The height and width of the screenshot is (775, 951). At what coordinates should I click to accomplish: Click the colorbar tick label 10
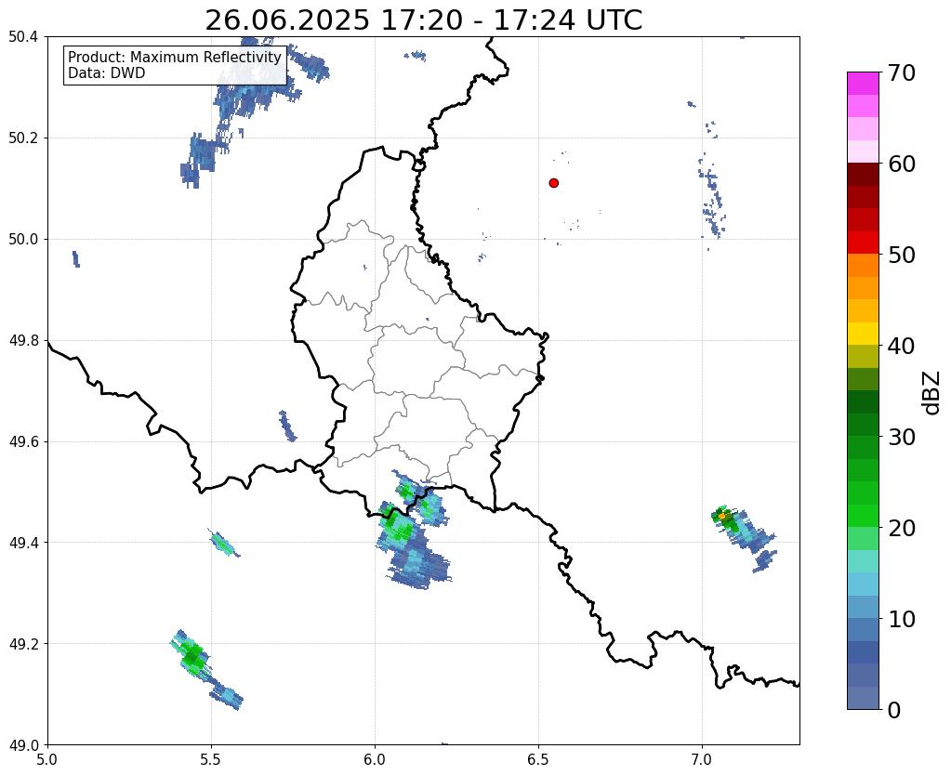click(902, 619)
